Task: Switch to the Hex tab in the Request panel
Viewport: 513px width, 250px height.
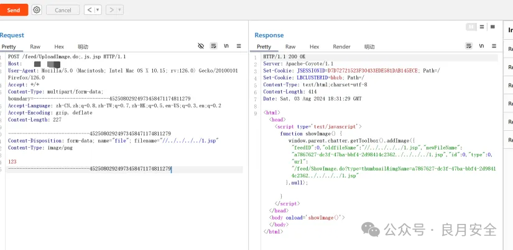Action: [59, 47]
